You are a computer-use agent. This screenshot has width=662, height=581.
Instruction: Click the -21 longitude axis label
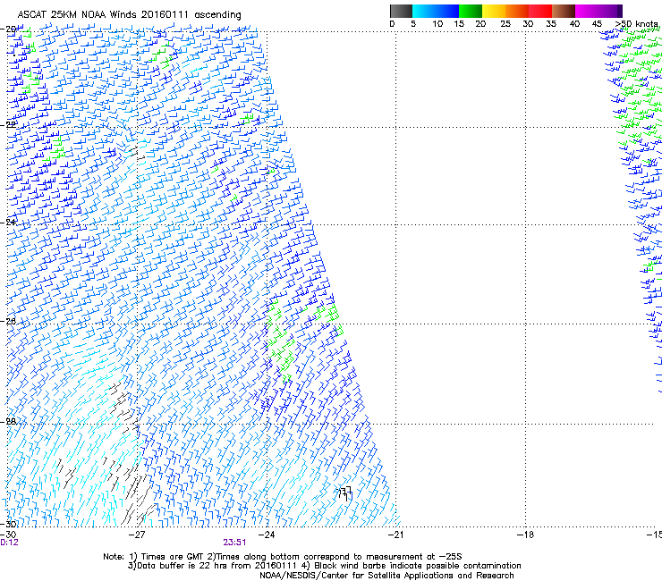pos(395,535)
